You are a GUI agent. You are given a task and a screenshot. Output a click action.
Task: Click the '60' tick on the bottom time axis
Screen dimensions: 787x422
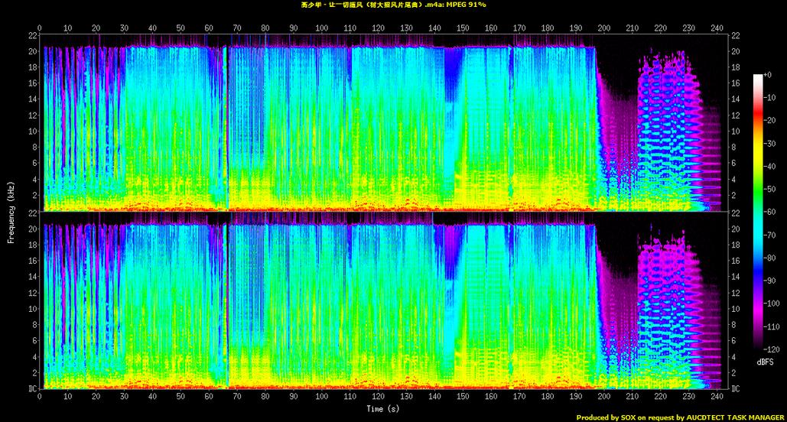pos(209,396)
